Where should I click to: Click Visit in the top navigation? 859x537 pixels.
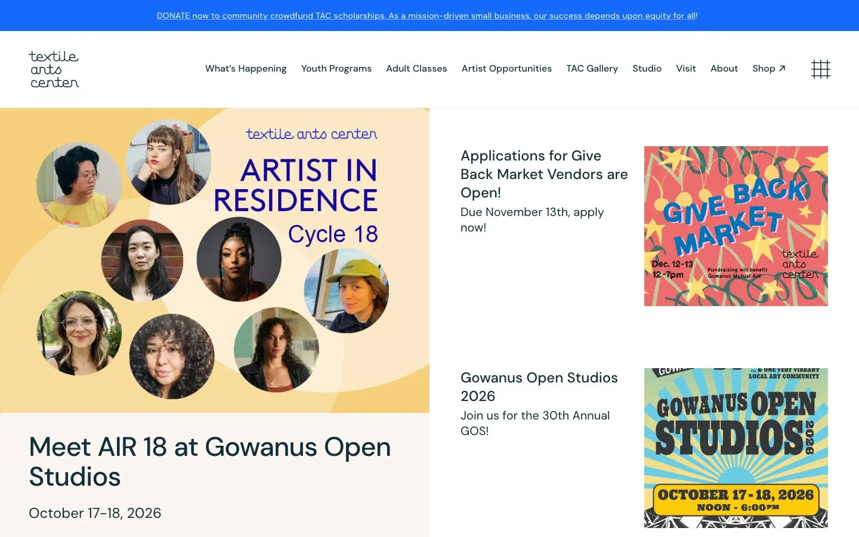(x=686, y=69)
